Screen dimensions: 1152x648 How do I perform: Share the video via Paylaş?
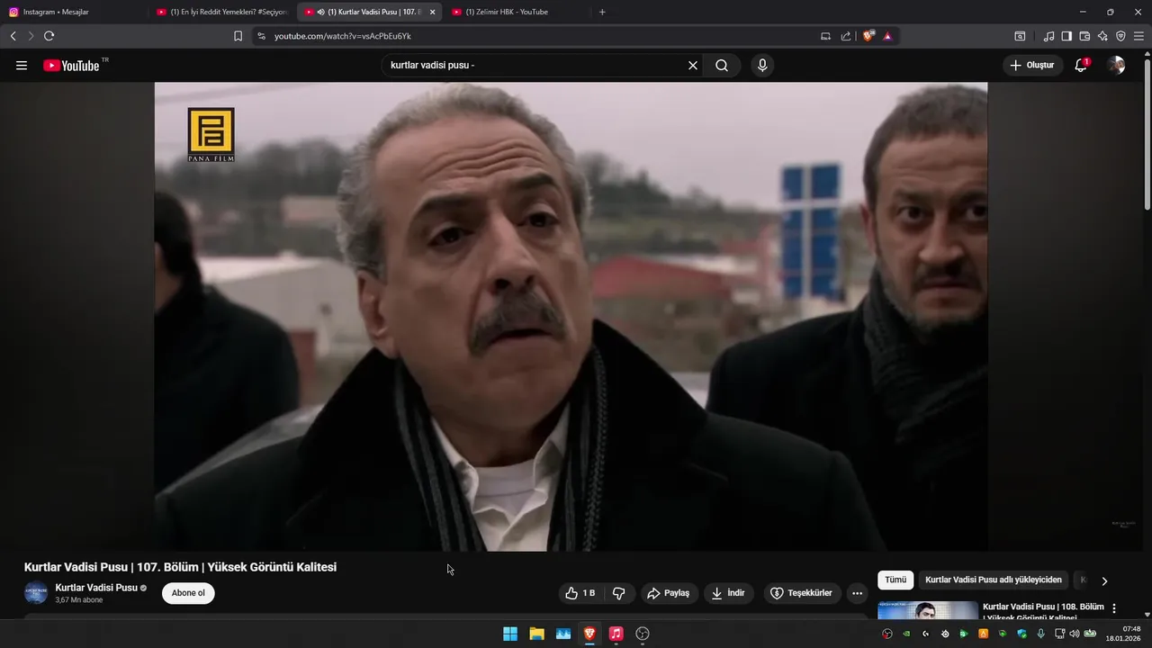tap(669, 593)
